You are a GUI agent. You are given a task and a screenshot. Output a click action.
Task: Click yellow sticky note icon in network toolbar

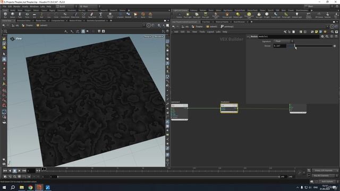(317, 32)
